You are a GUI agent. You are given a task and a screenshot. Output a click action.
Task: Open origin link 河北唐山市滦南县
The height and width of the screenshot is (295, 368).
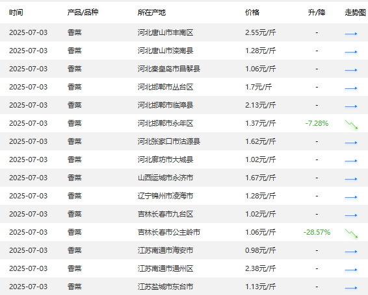pyautogui.click(x=165, y=51)
